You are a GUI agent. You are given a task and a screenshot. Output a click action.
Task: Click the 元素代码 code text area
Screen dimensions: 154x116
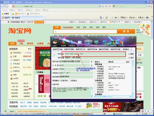pyautogui.click(x=71, y=92)
